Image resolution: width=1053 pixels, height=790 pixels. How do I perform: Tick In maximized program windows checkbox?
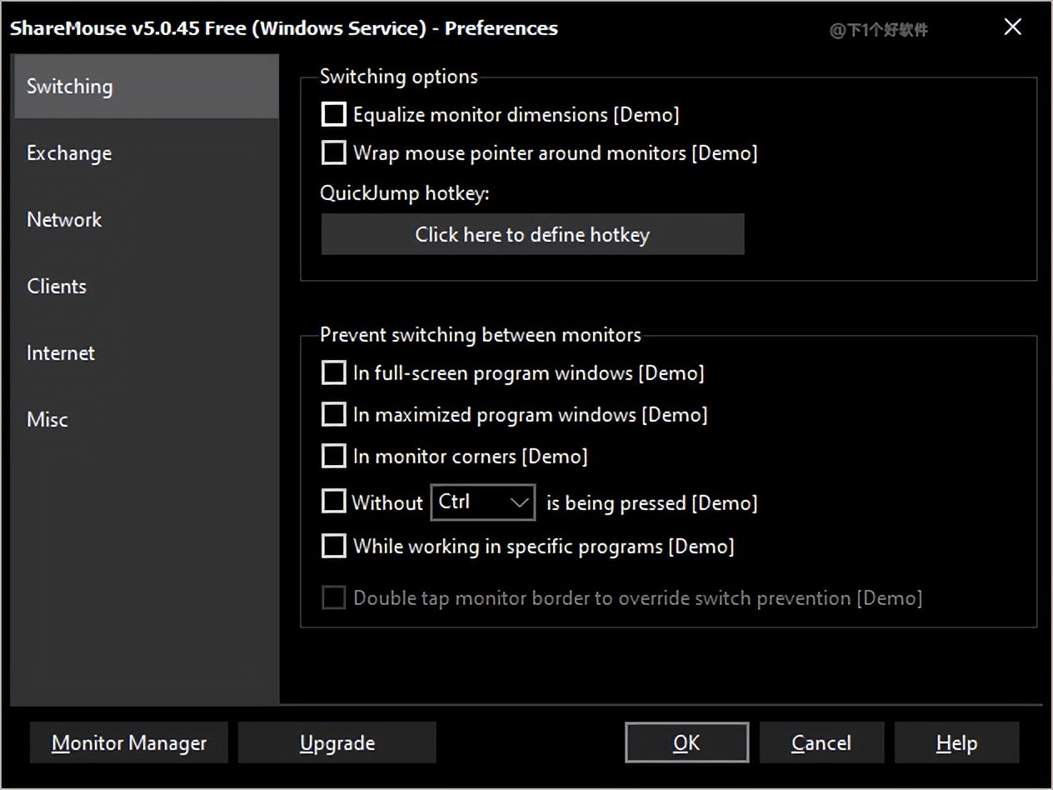coord(334,414)
